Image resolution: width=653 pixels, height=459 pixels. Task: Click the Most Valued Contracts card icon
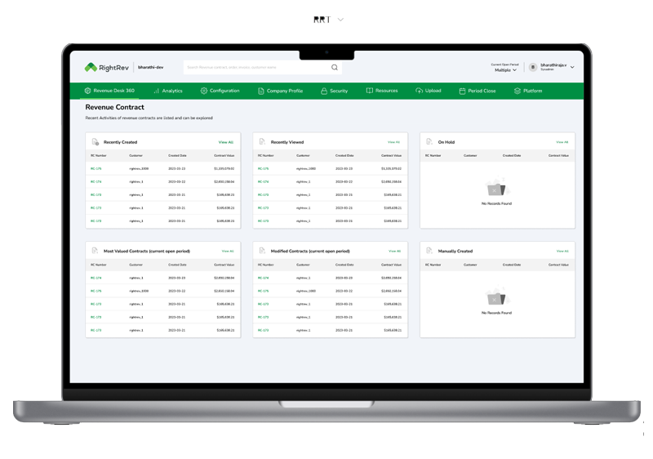click(95, 251)
